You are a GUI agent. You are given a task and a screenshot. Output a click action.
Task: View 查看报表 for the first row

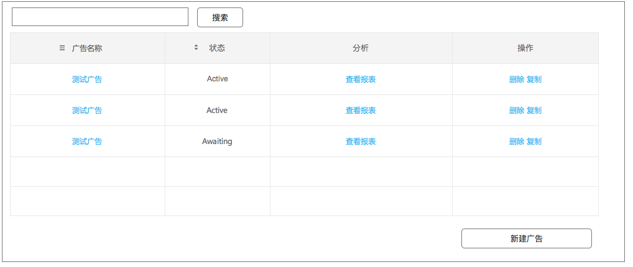(361, 79)
